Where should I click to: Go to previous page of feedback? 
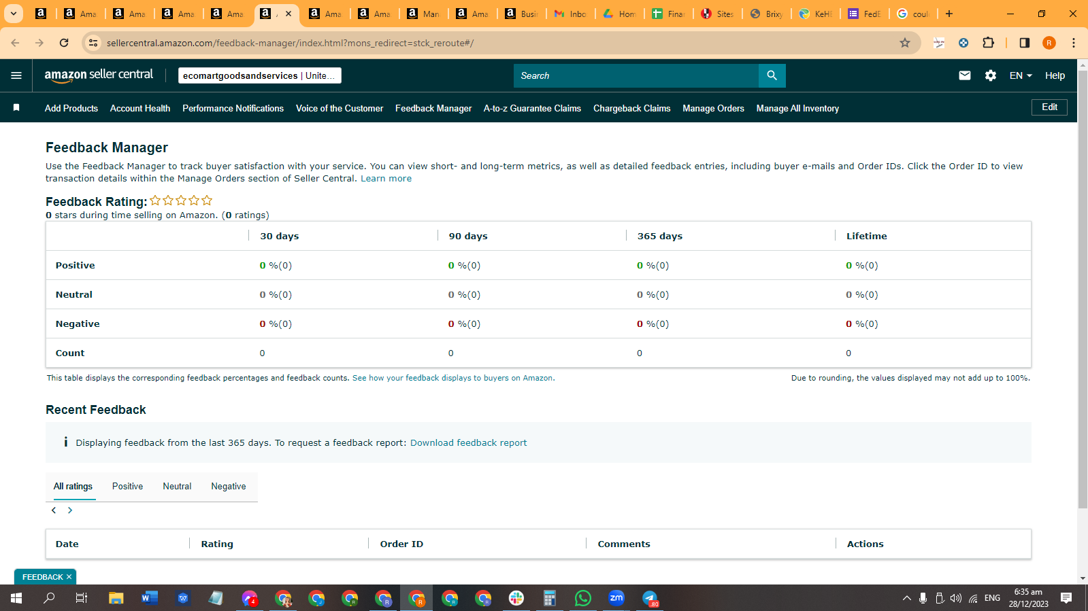click(x=54, y=510)
